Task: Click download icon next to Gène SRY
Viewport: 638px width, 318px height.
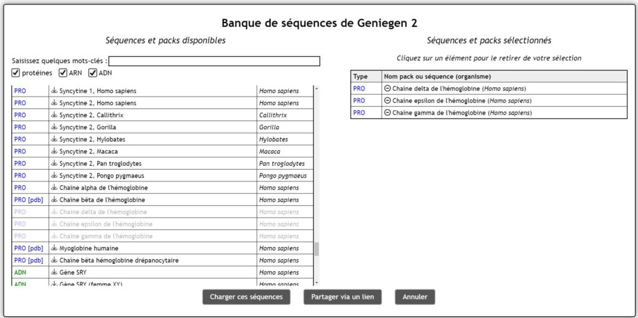Action: coord(54,272)
